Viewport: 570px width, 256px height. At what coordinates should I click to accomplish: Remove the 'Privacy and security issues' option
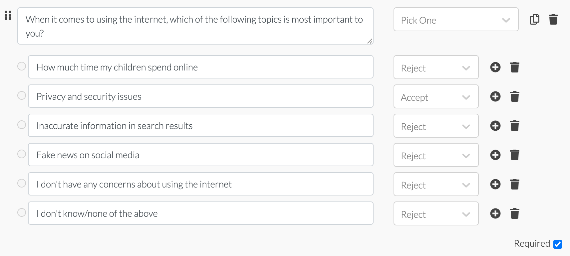(514, 96)
